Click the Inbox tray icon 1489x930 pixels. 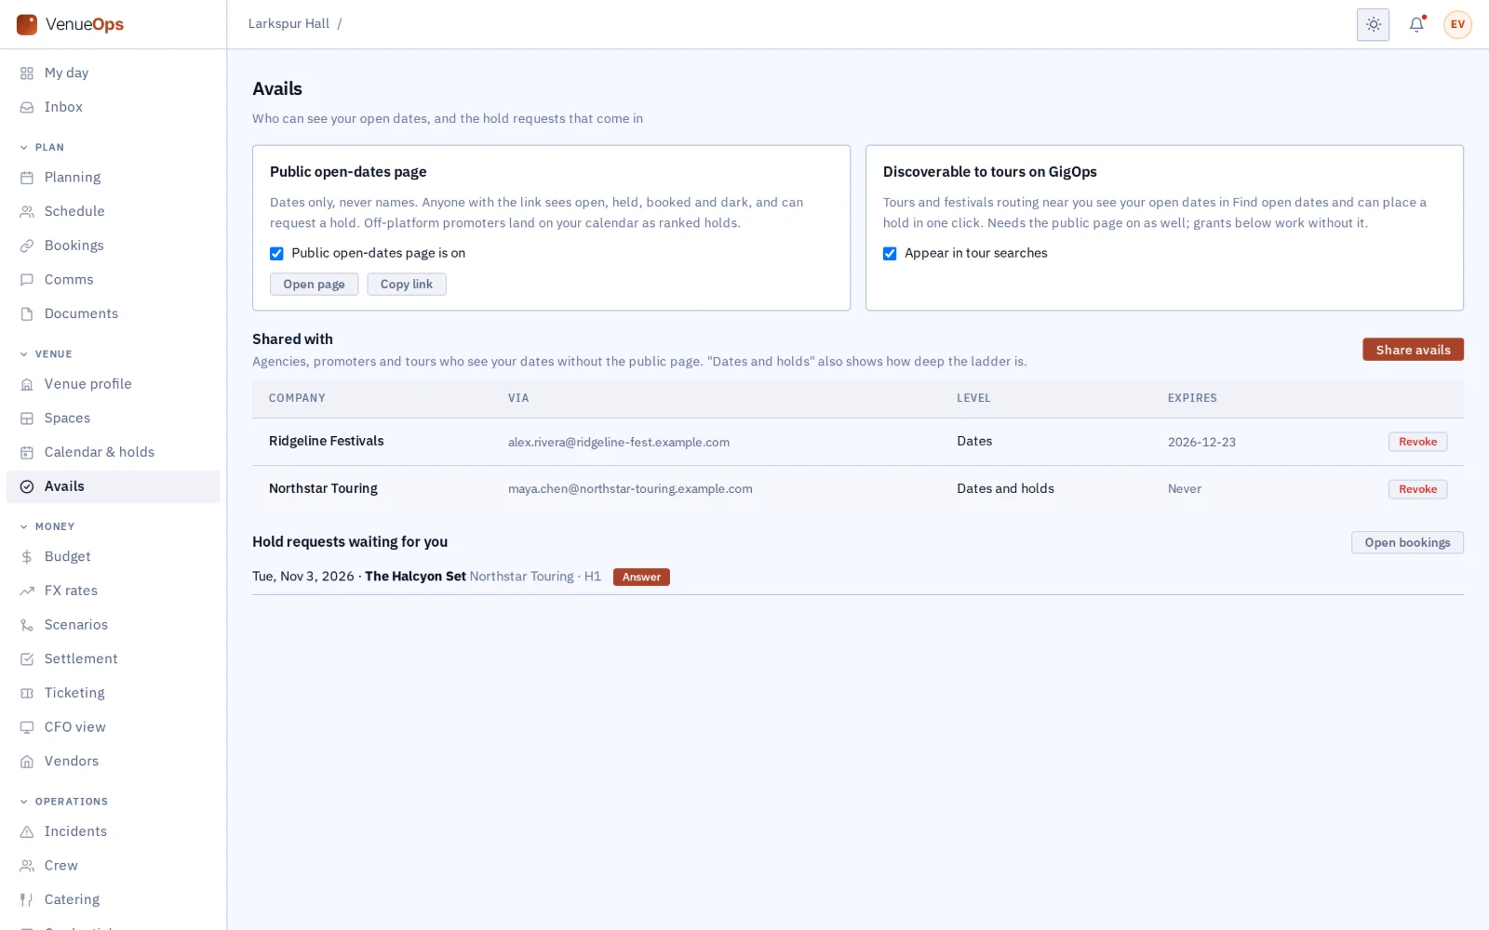click(27, 108)
